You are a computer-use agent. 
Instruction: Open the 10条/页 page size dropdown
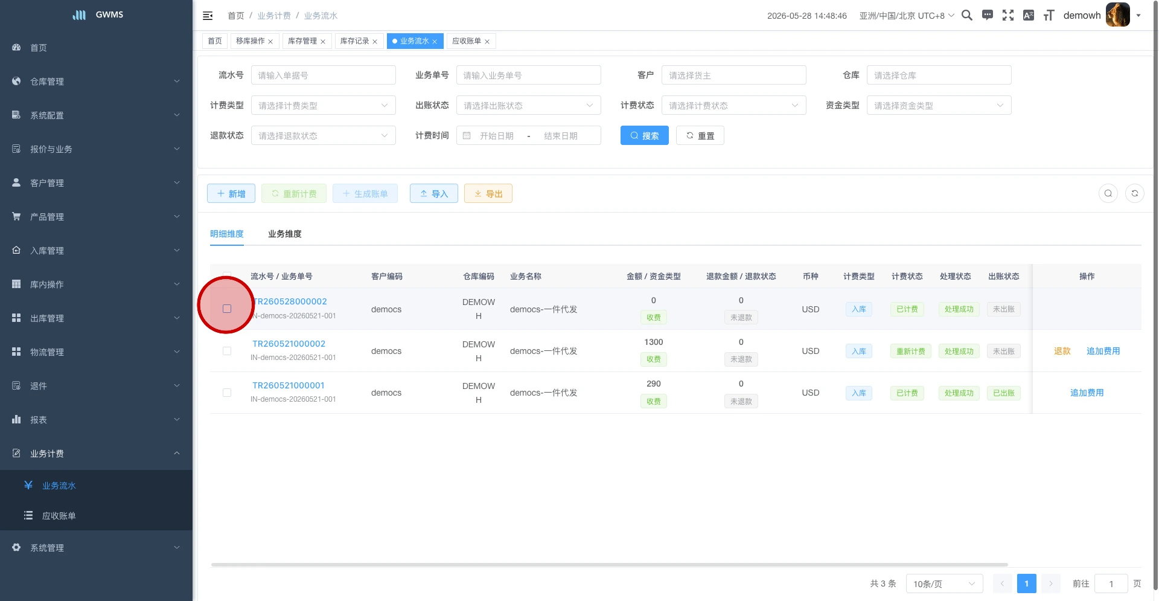pyautogui.click(x=945, y=583)
